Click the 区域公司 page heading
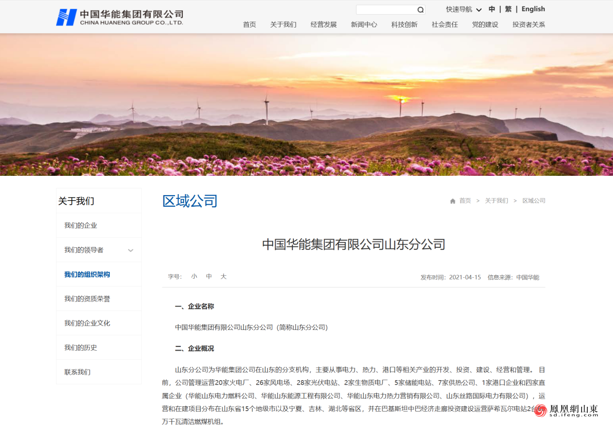This screenshot has height=427, width=613. (x=190, y=201)
